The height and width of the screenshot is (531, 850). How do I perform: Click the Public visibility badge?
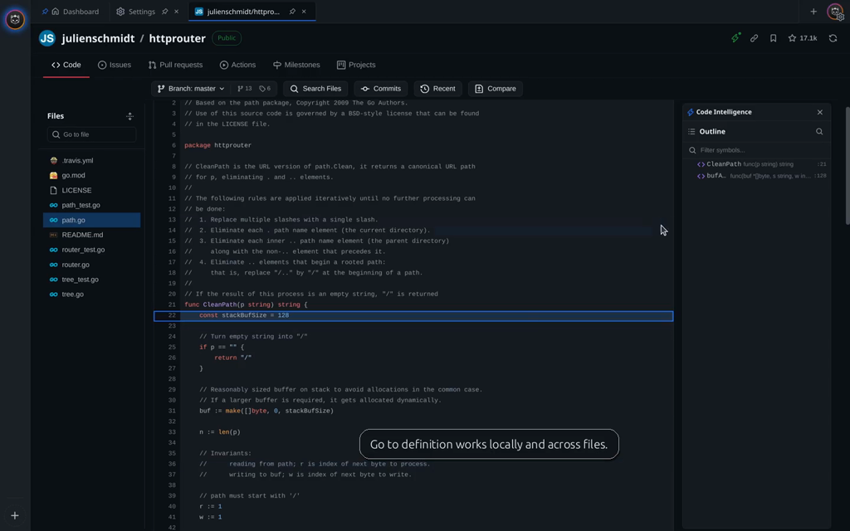pos(227,38)
